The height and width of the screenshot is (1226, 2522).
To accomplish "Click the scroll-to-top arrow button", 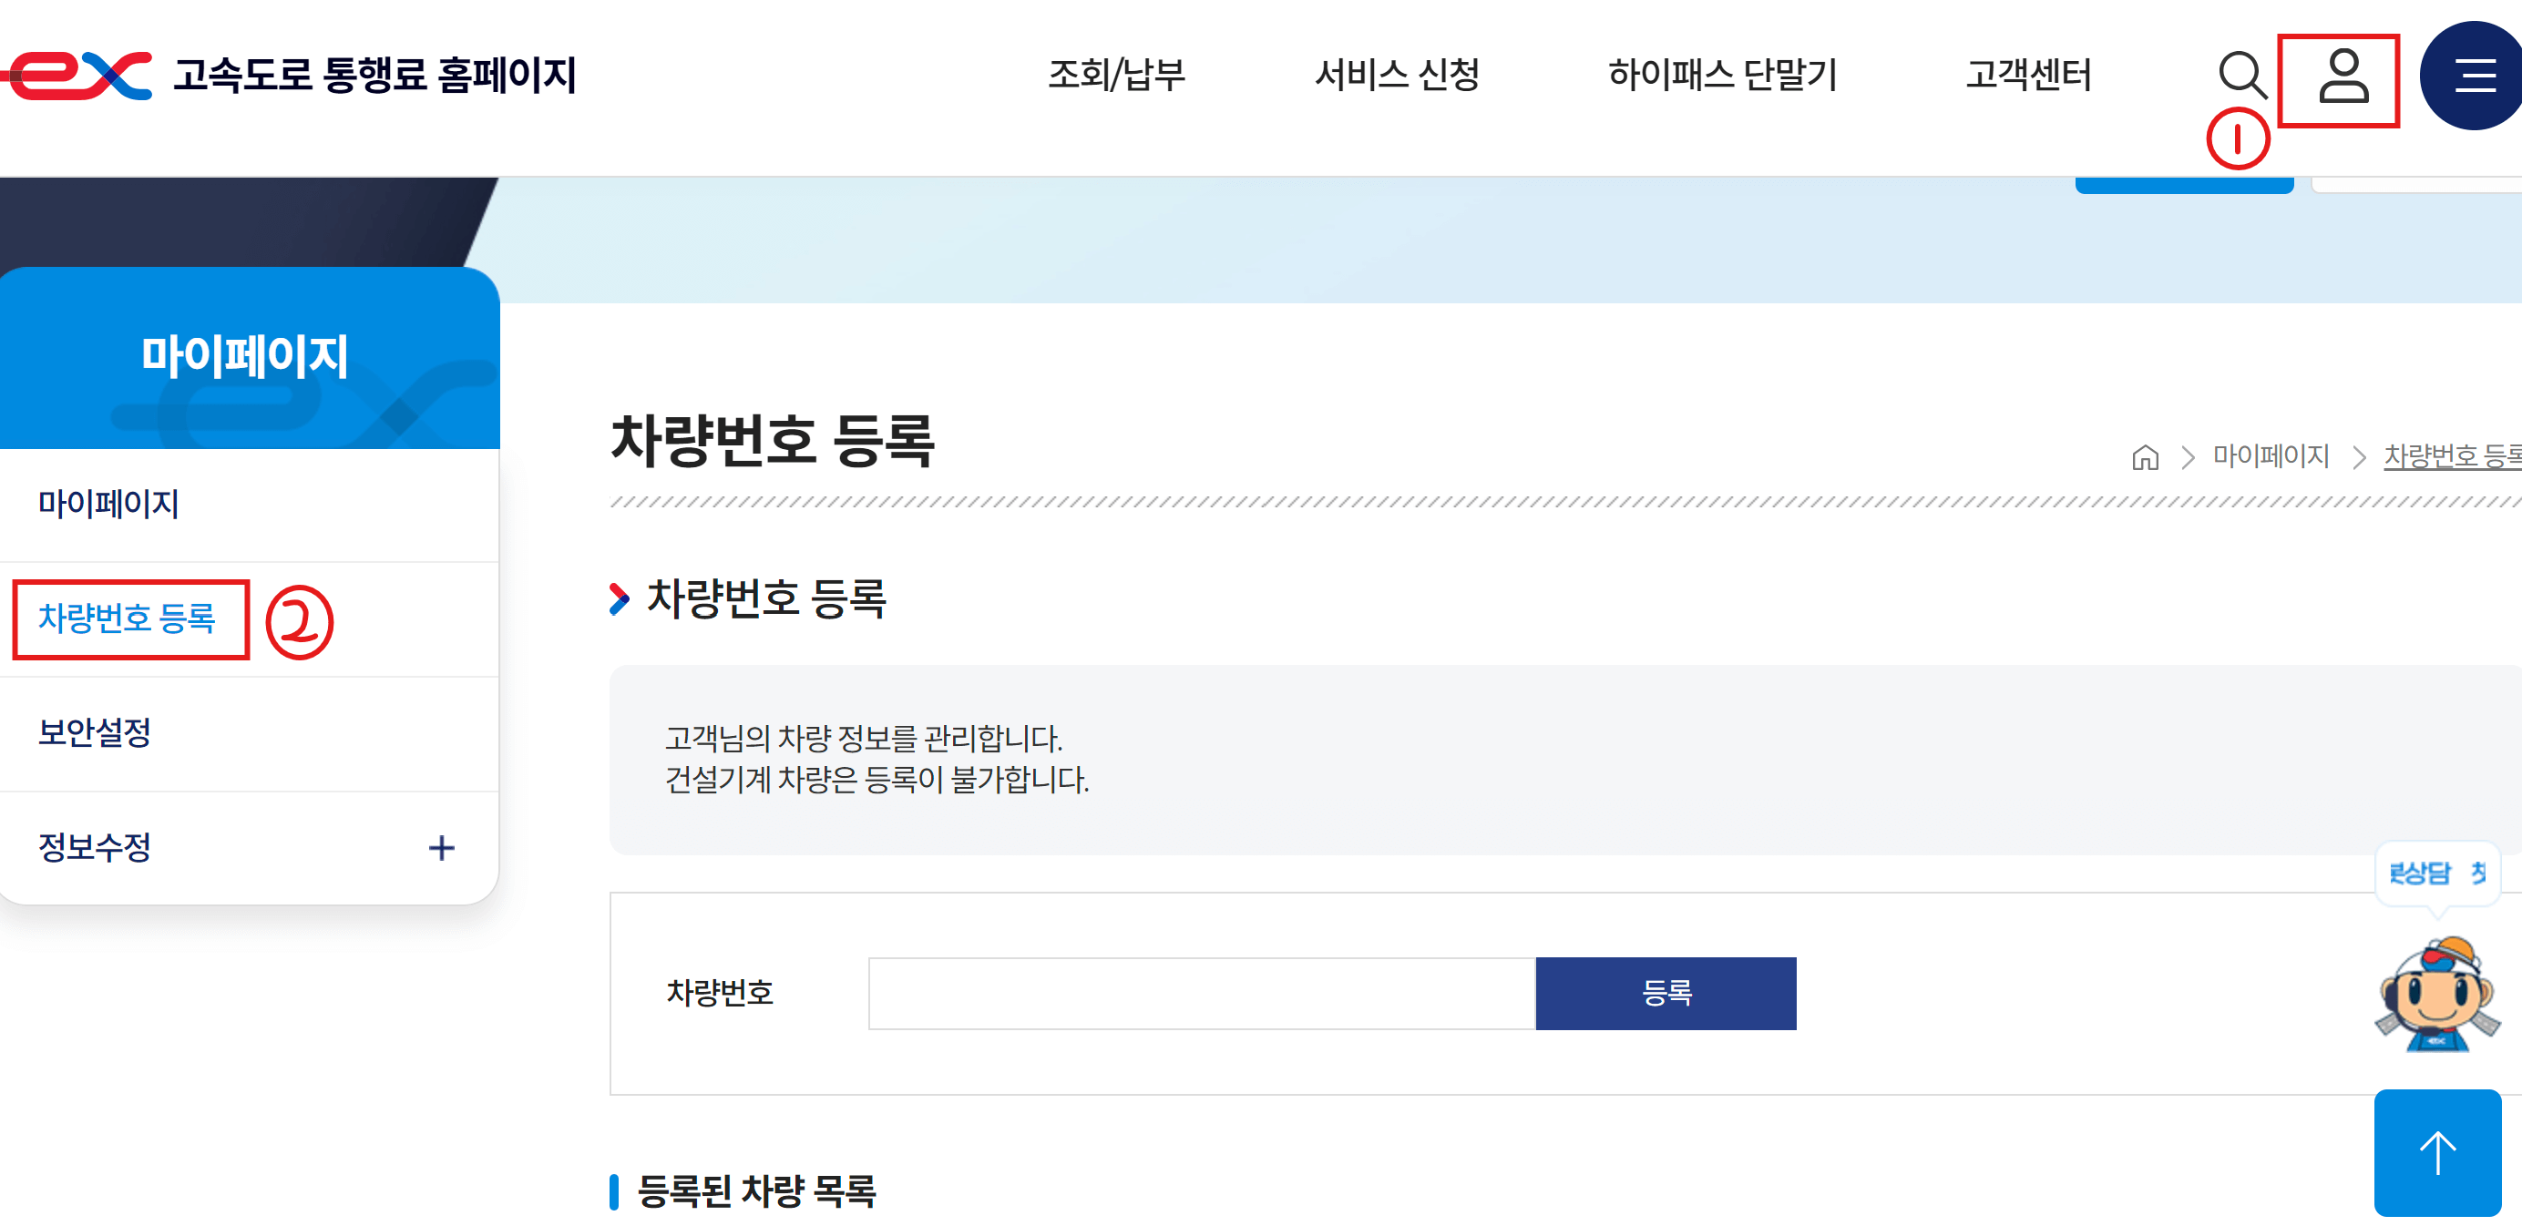I will pyautogui.click(x=2437, y=1151).
